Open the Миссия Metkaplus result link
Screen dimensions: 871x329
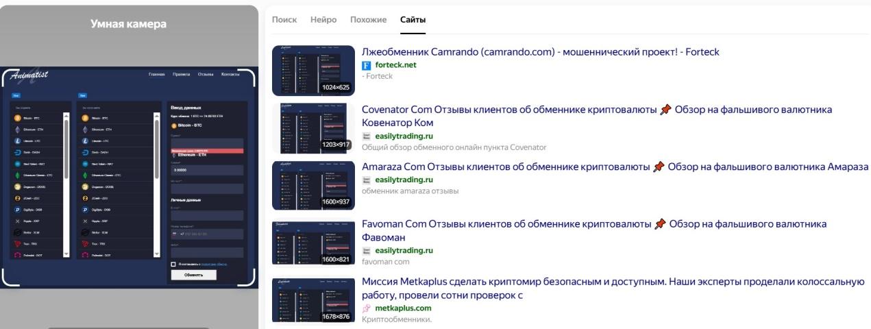point(612,289)
